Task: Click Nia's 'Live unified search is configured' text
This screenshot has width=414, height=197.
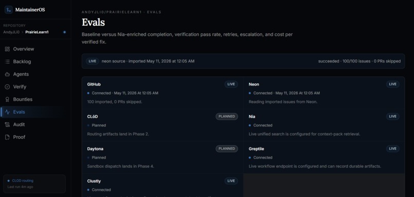Action: pos(305,134)
